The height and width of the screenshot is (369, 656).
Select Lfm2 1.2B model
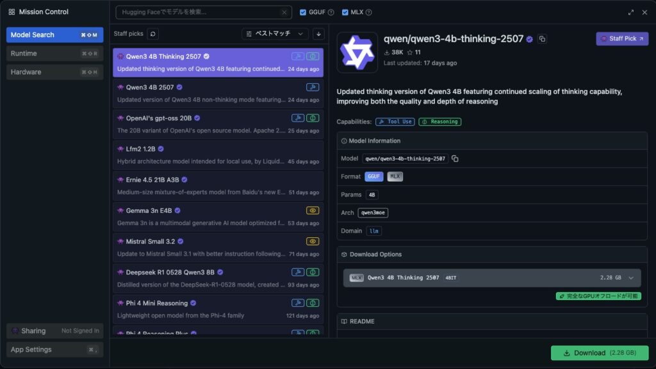[x=218, y=155]
